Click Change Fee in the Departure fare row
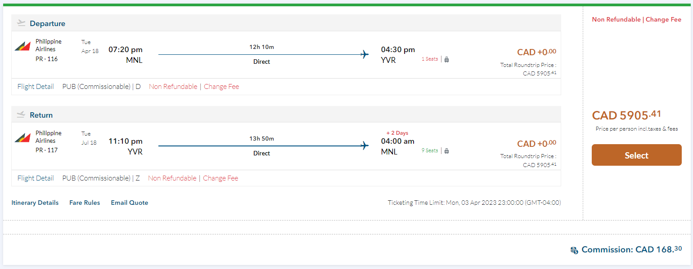 coord(221,87)
